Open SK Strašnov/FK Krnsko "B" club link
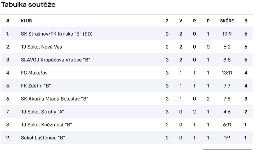The image size is (258, 150). (x=57, y=34)
